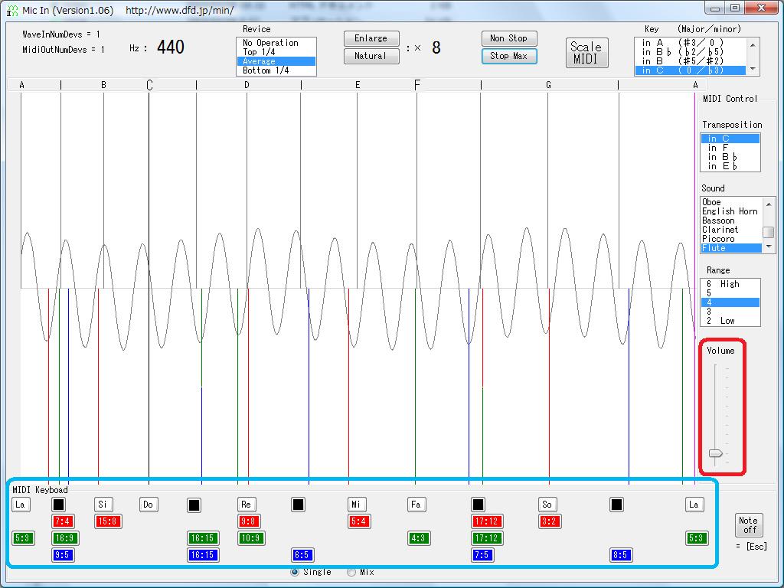
Task: Open the Scale MIDI button
Action: pos(586,53)
